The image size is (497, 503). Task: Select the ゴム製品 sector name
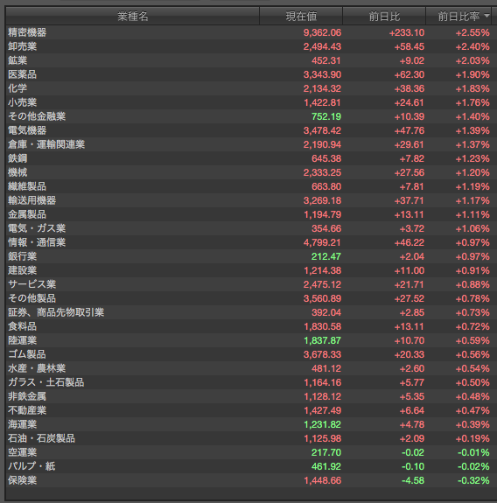[27, 354]
